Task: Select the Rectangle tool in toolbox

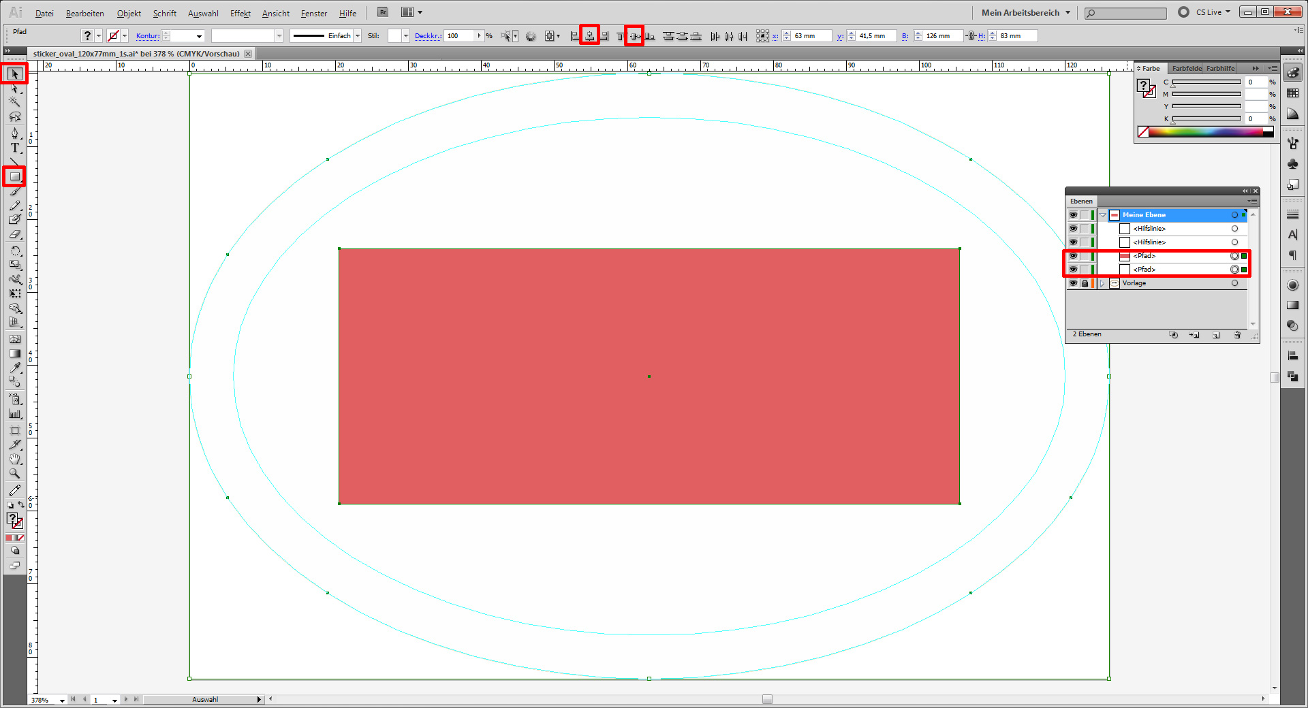Action: click(x=14, y=177)
